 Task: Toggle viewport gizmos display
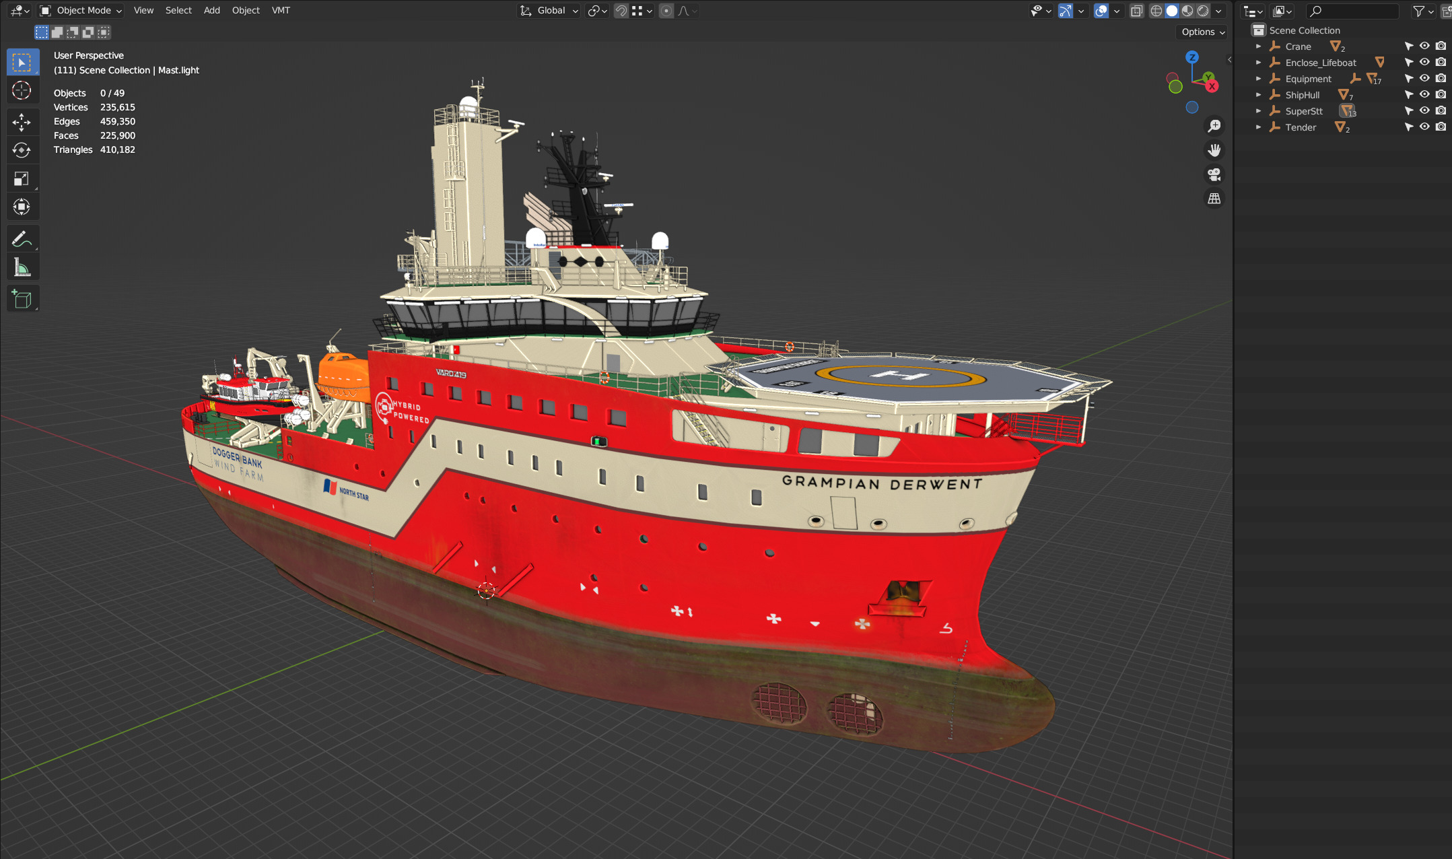point(1065,11)
